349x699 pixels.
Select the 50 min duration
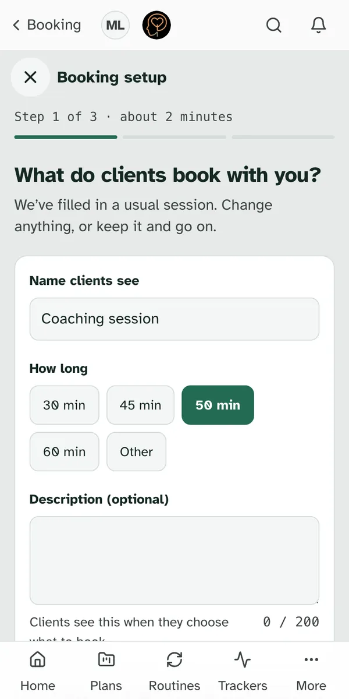pos(218,405)
